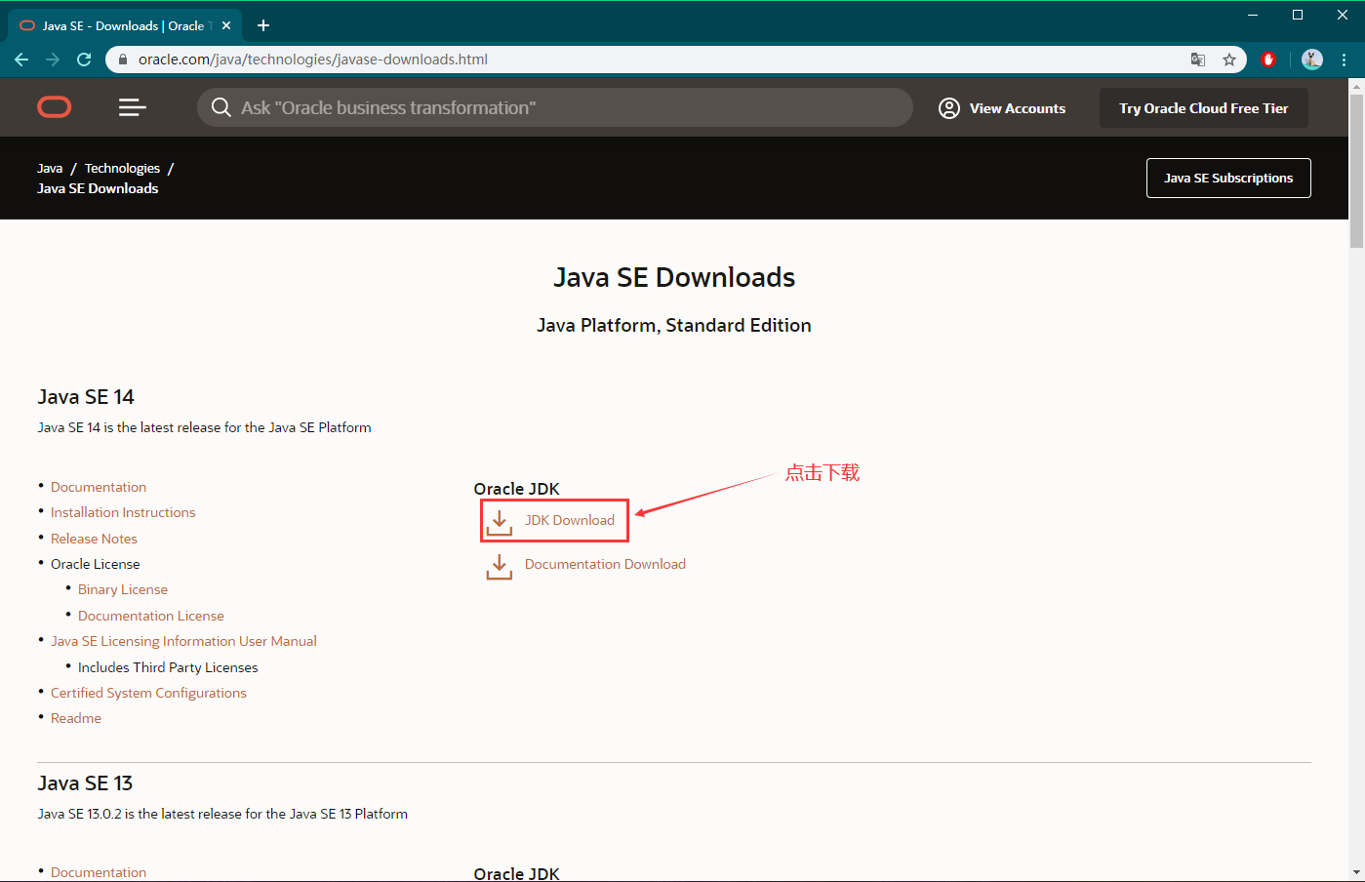Image resolution: width=1365 pixels, height=882 pixels.
Task: Focus the Oracle search field
Action: point(555,107)
